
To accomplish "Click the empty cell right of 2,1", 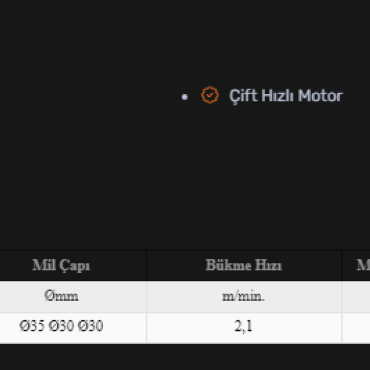I will [x=356, y=328].
